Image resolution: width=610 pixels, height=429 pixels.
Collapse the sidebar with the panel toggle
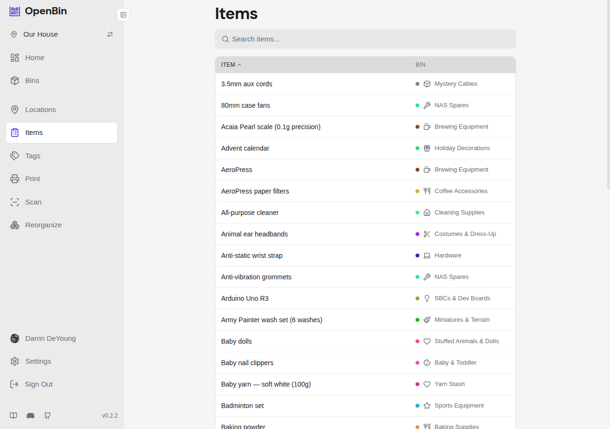tap(123, 15)
